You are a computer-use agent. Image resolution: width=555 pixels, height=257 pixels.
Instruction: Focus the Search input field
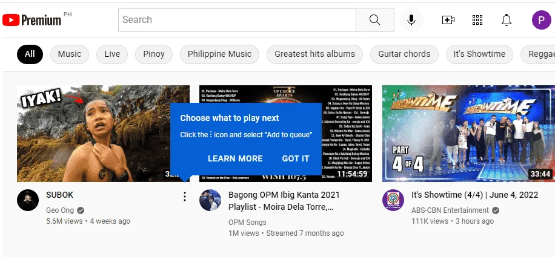pyautogui.click(x=237, y=20)
